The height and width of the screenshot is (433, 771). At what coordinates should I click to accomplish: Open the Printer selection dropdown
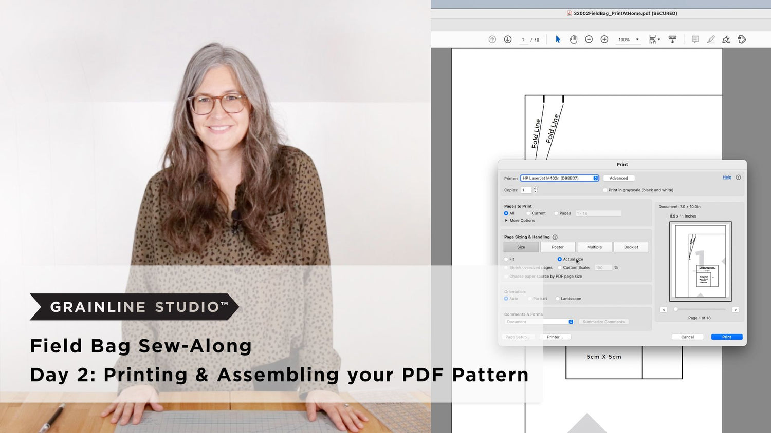(560, 178)
